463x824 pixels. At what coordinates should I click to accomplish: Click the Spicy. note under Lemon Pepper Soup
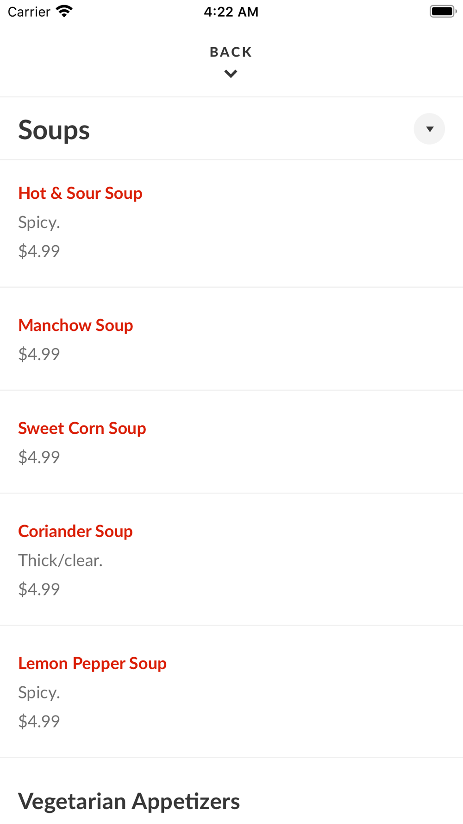pos(39,692)
